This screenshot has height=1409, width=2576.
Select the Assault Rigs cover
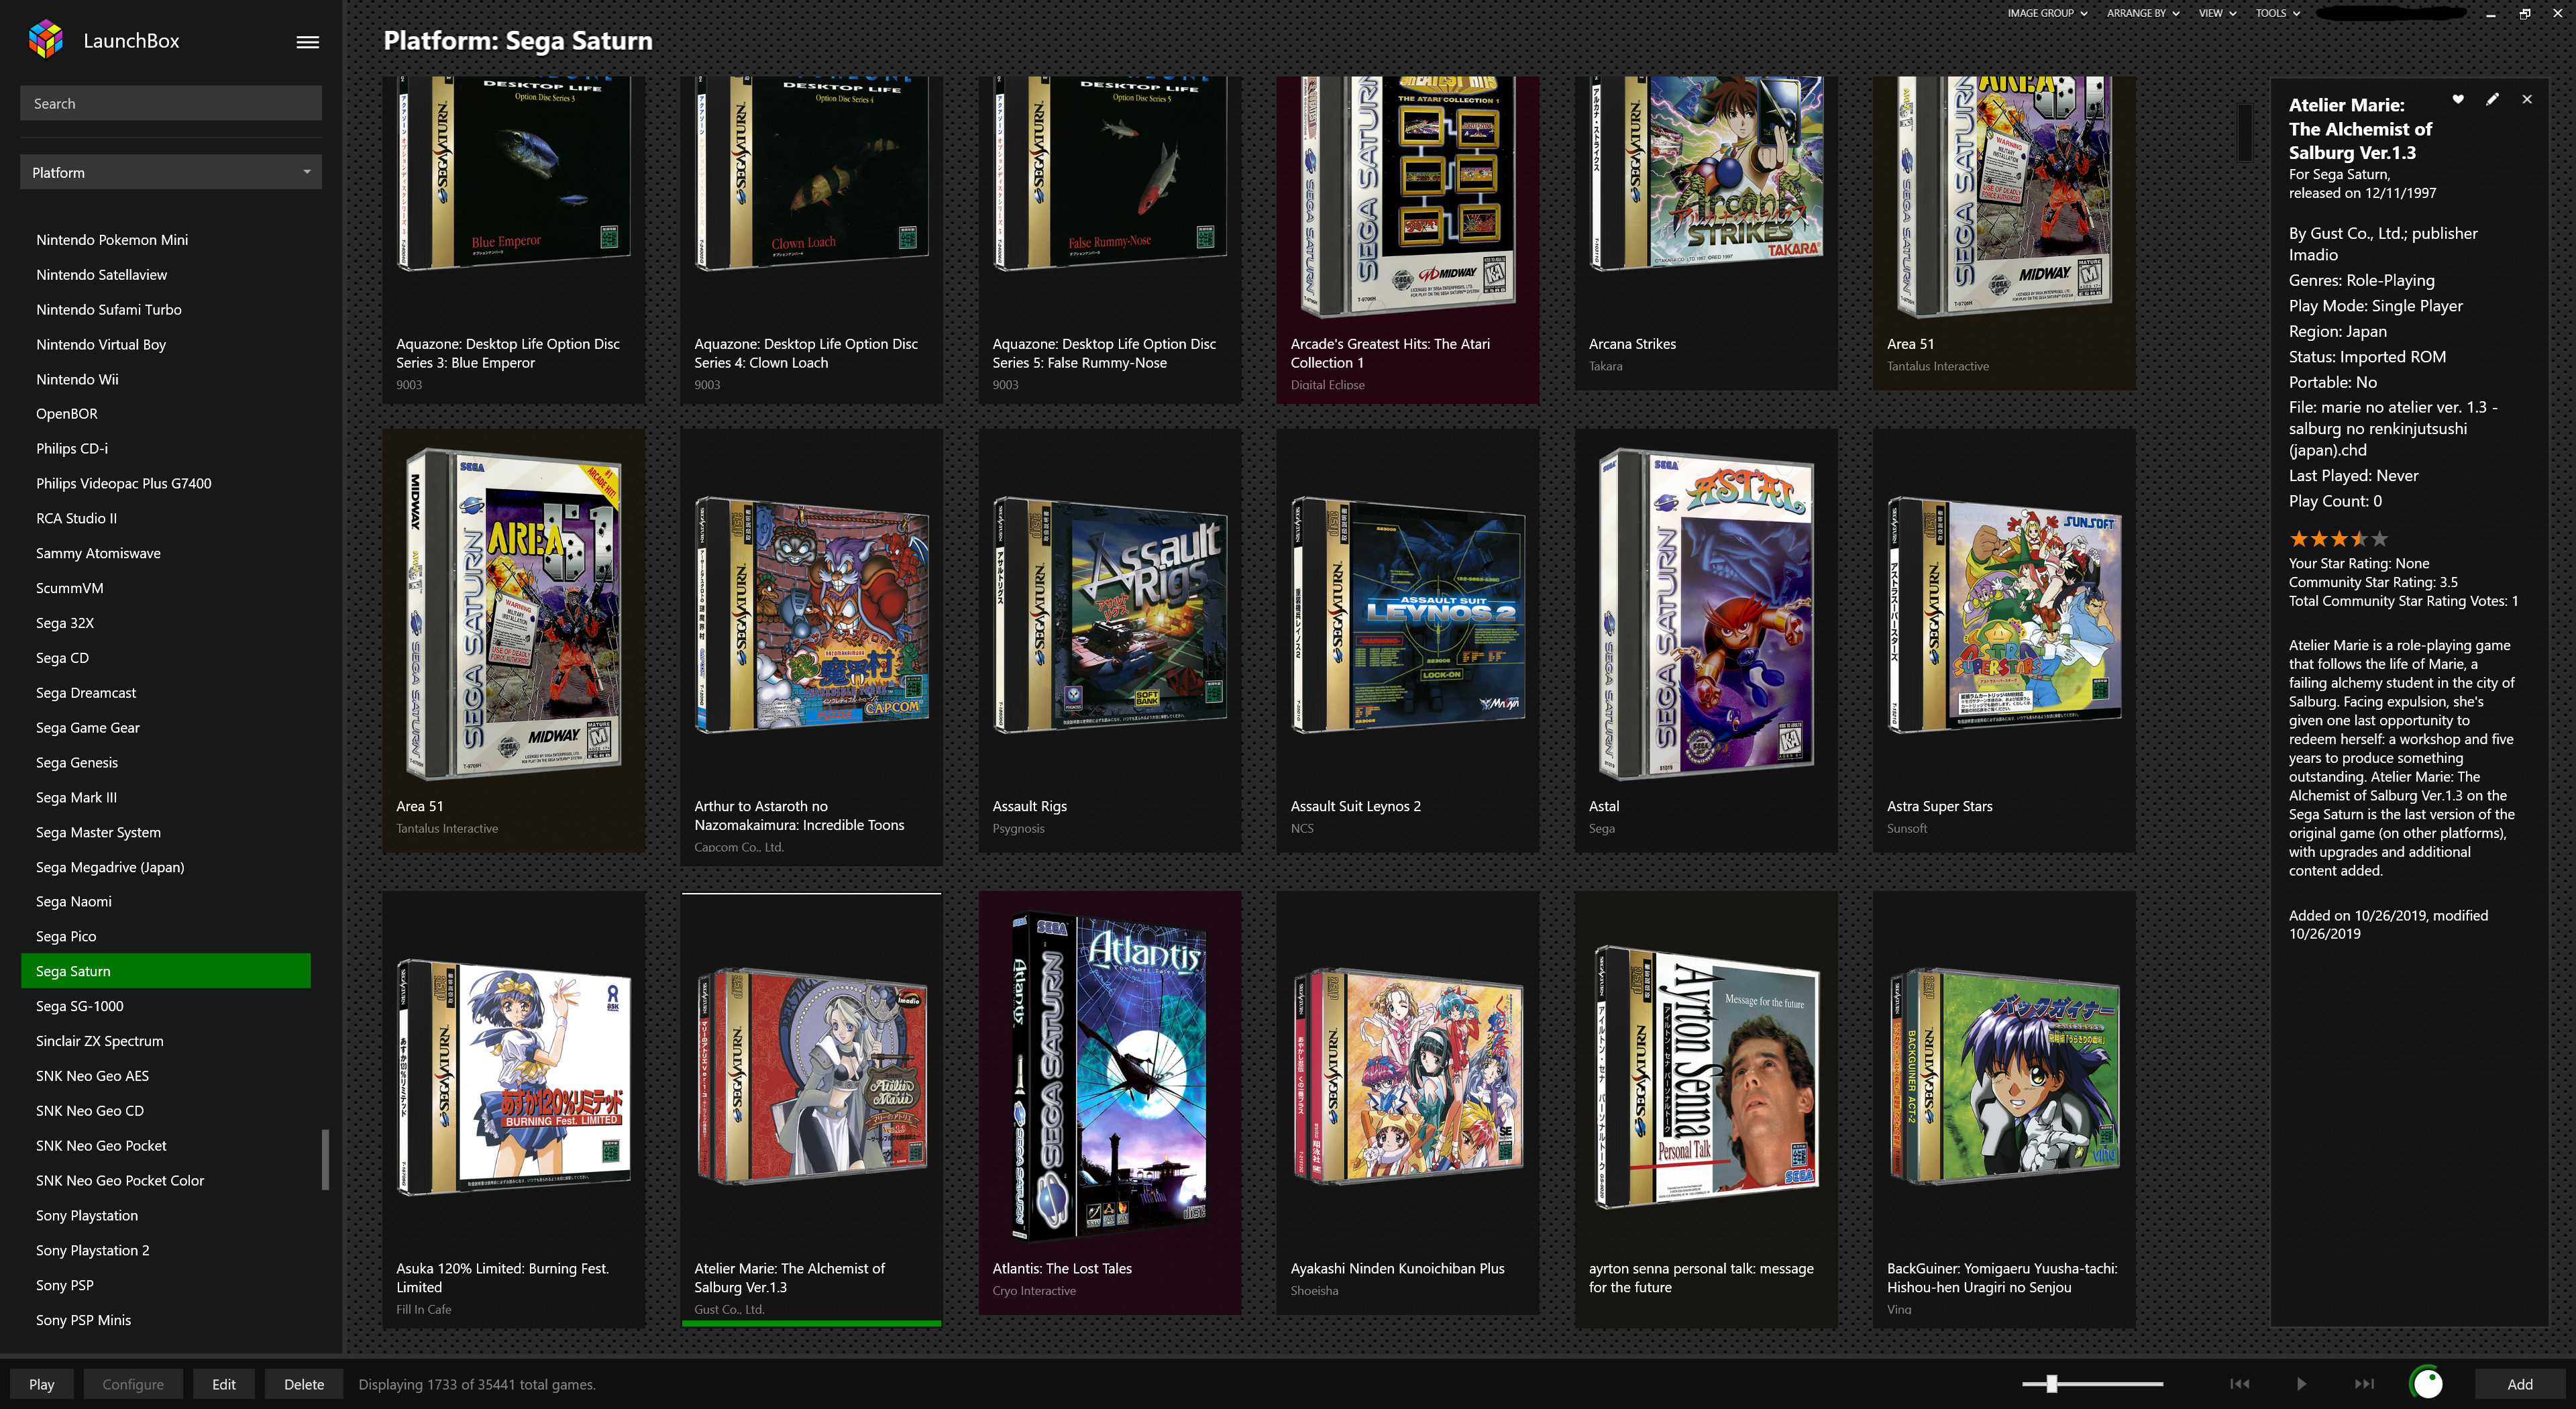pos(1110,616)
